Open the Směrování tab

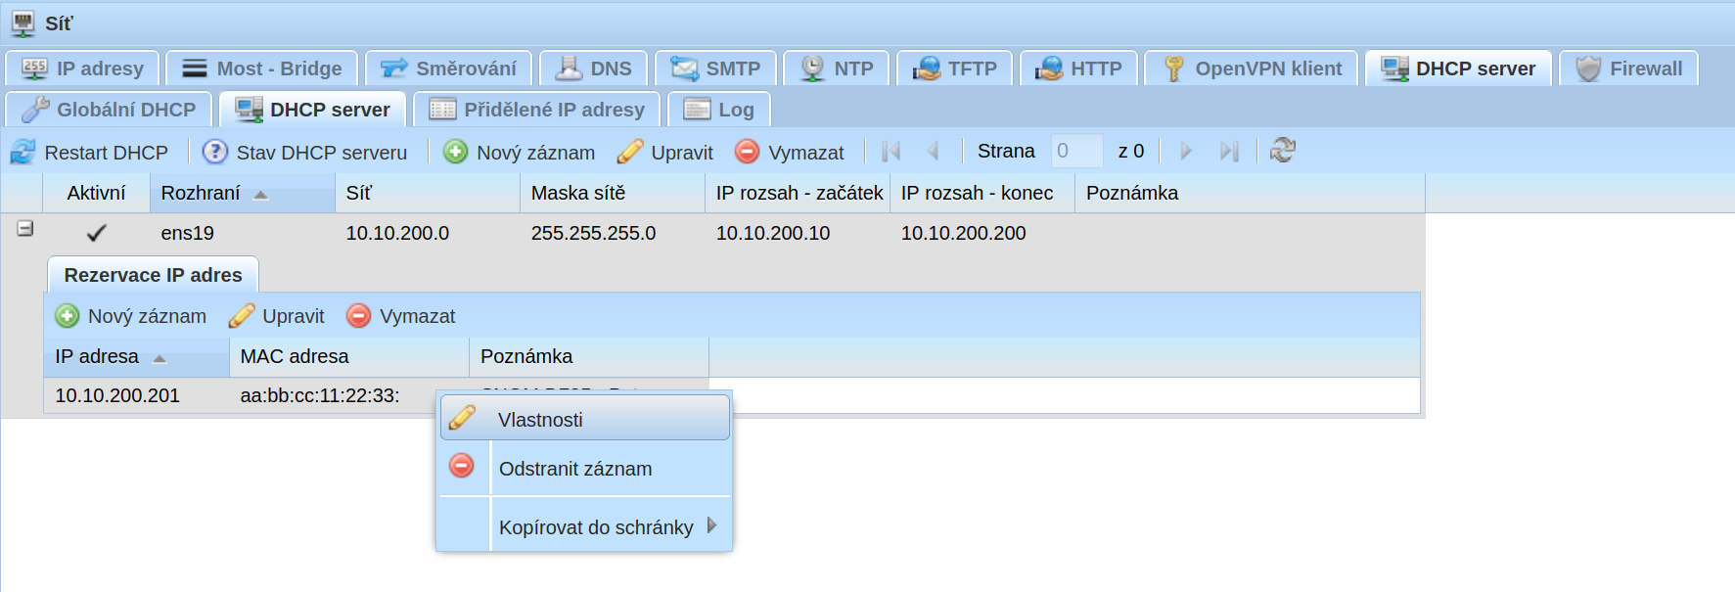(x=448, y=68)
